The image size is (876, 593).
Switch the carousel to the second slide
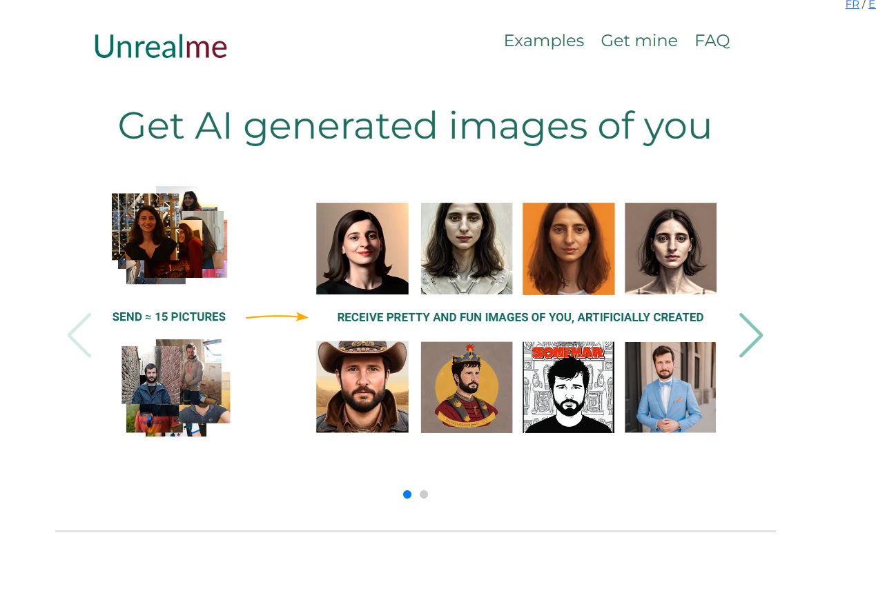423,494
